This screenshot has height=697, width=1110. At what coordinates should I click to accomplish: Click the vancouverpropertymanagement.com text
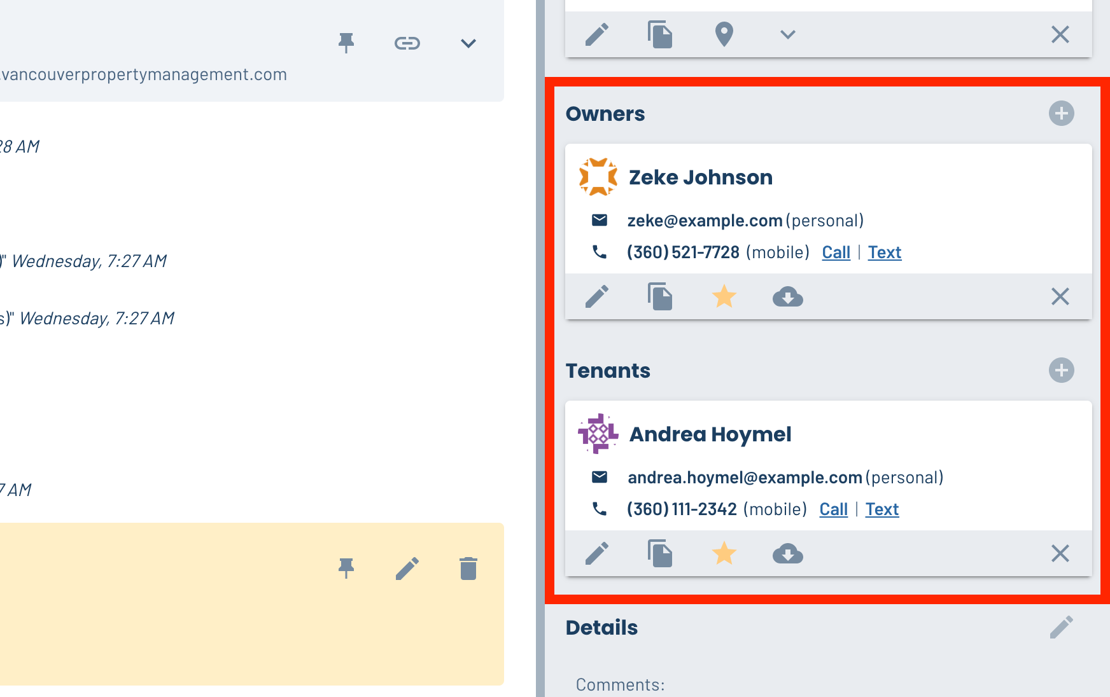tap(144, 75)
